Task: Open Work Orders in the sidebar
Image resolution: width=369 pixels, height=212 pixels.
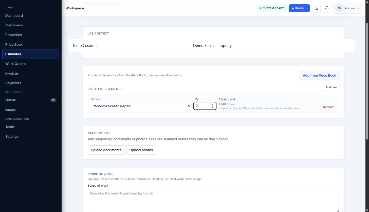Action: click(x=31, y=64)
